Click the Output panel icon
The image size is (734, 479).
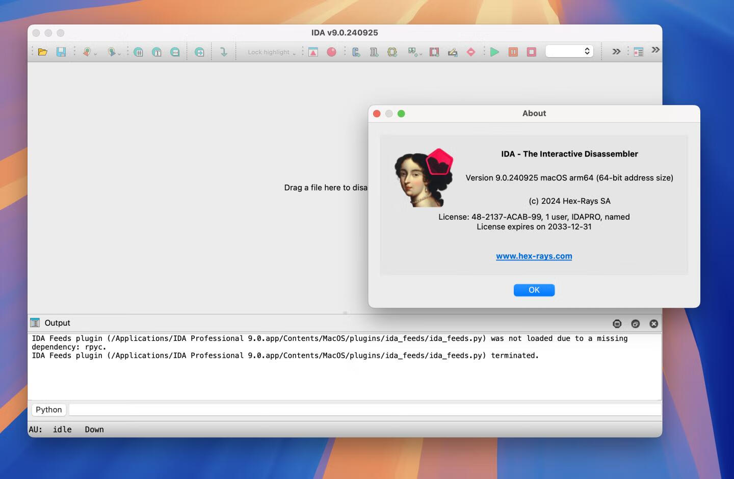click(x=35, y=323)
